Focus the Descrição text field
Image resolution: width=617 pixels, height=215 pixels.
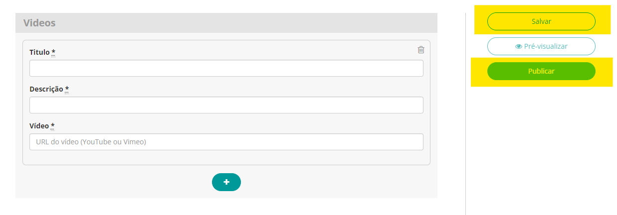click(226, 105)
